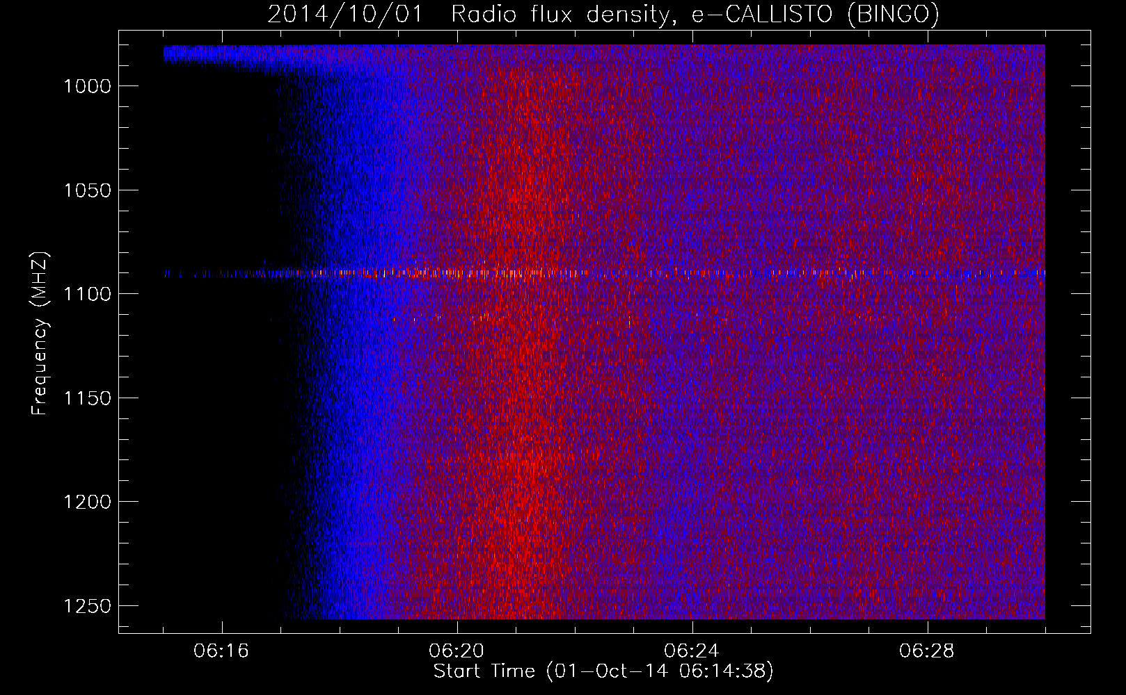Select the 1250 frequency tick label
The image size is (1126, 695).
coord(88,606)
